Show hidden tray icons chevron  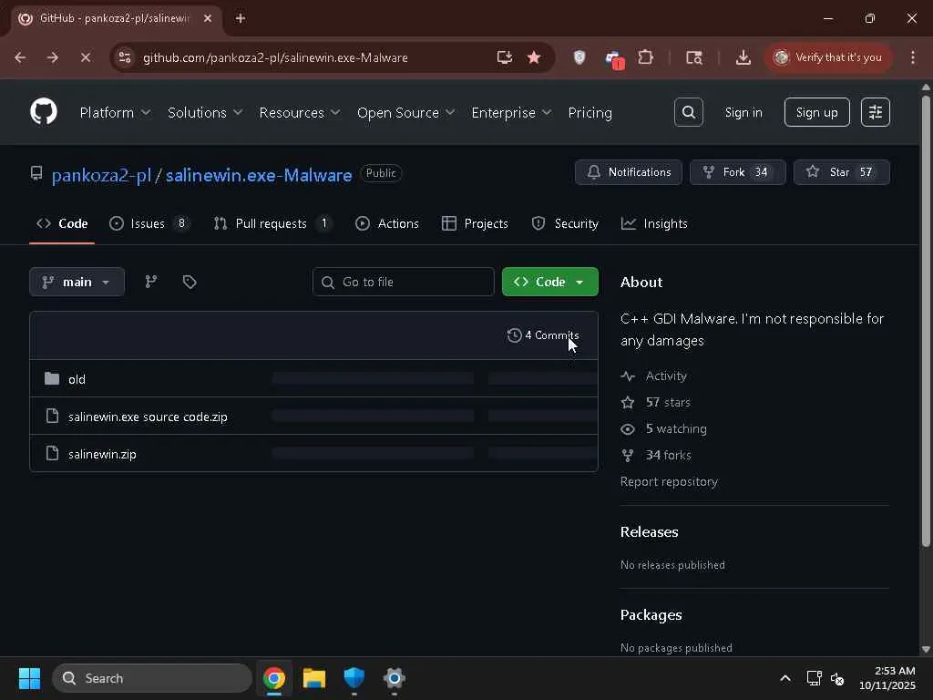[785, 678]
